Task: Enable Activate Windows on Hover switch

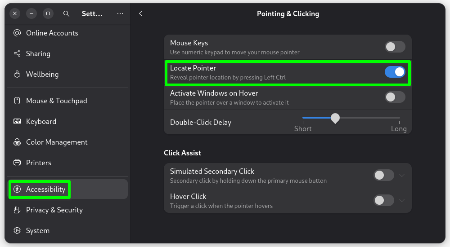Action: (x=395, y=97)
